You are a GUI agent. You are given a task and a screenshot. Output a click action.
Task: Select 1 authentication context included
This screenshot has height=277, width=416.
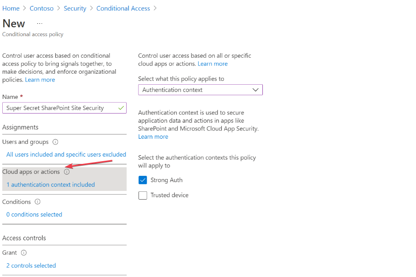(x=51, y=185)
